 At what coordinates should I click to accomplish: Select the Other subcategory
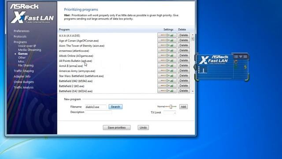click(22, 58)
